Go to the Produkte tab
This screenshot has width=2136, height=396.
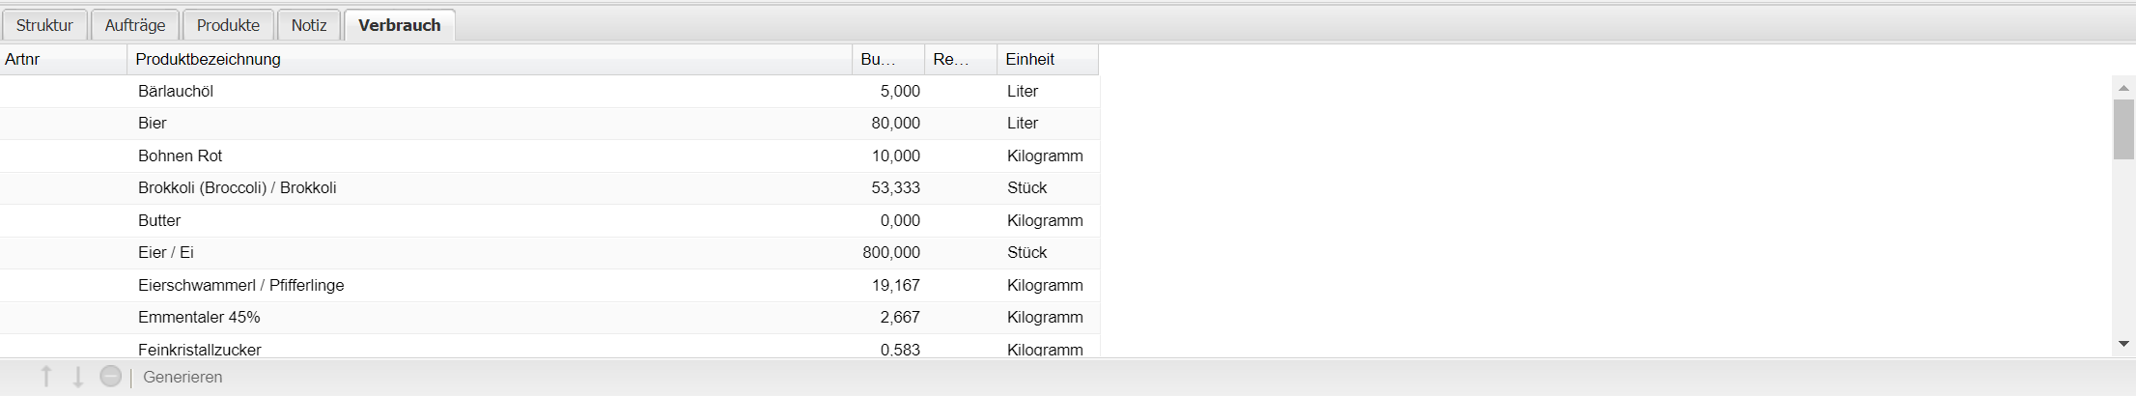coord(228,25)
